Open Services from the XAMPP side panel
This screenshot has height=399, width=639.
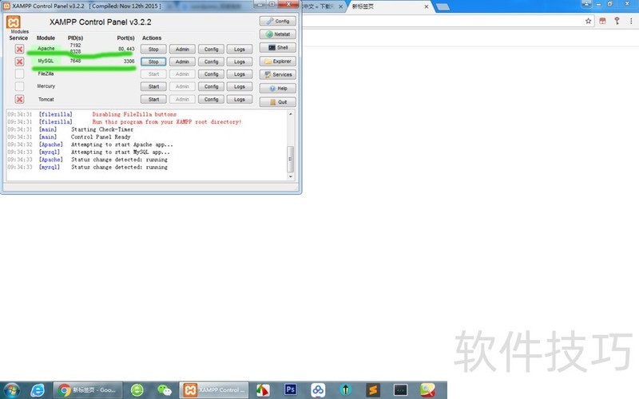(x=277, y=74)
